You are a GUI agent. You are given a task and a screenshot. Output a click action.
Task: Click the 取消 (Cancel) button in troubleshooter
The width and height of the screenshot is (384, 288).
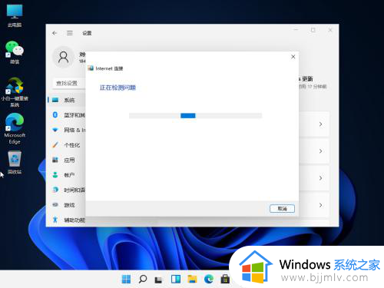pyautogui.click(x=282, y=209)
